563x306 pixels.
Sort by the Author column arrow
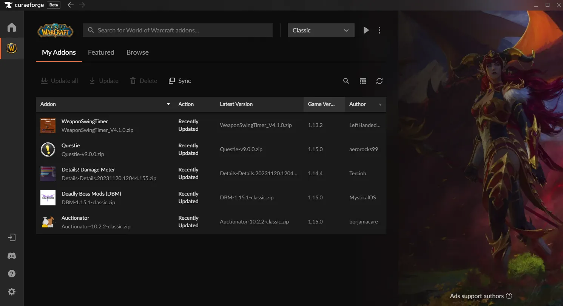tap(380, 104)
